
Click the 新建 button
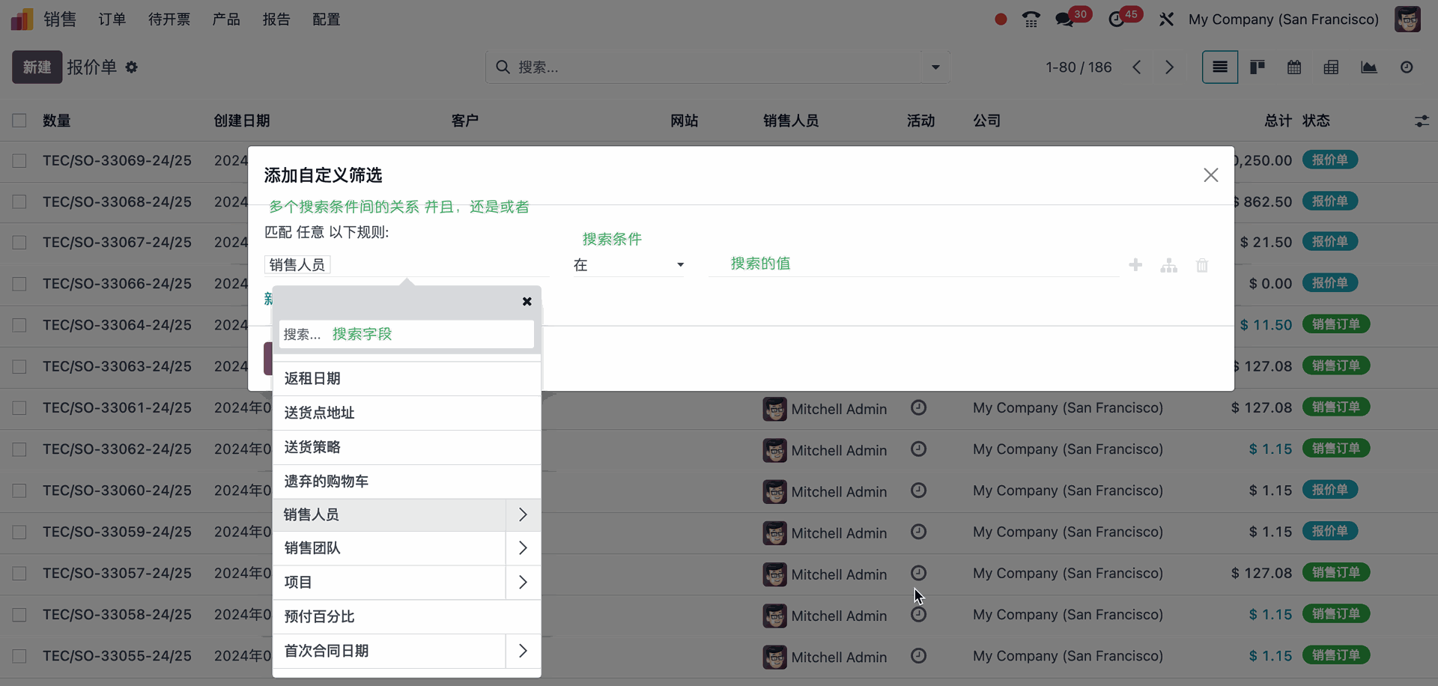(x=37, y=67)
